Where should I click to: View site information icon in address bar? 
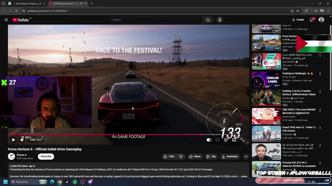[23, 11]
